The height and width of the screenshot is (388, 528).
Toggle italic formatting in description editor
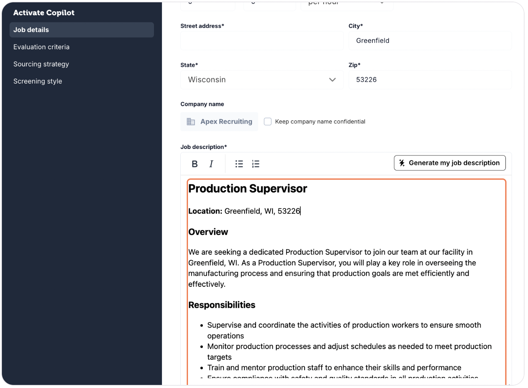pyautogui.click(x=211, y=164)
